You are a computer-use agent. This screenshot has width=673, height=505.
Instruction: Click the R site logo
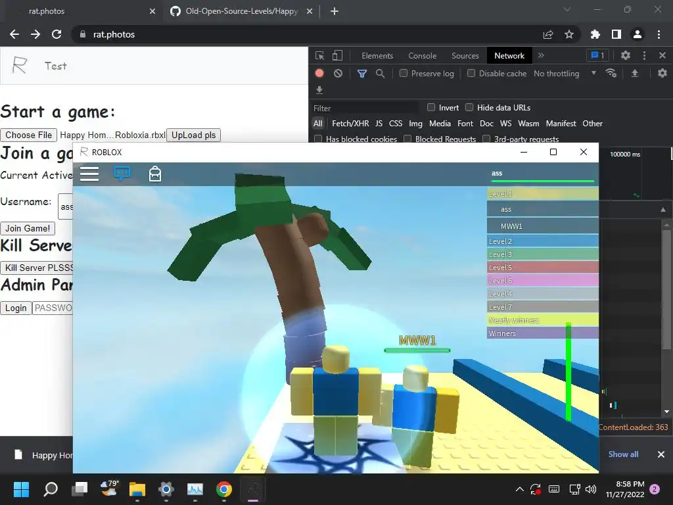pos(20,65)
